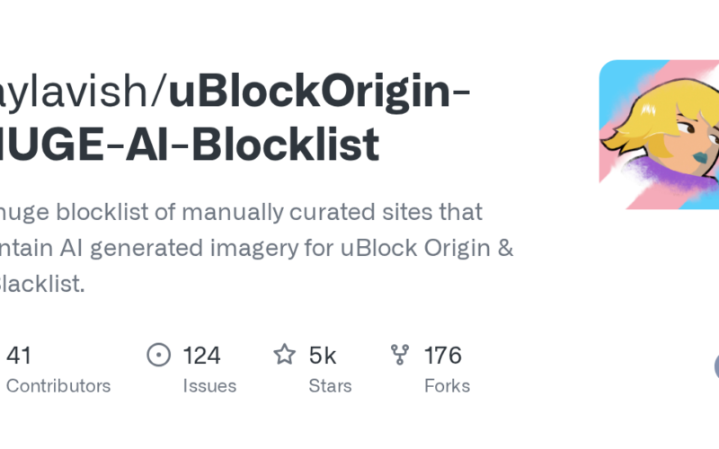
Task: Click the contributor count "41"
Action: pos(19,356)
